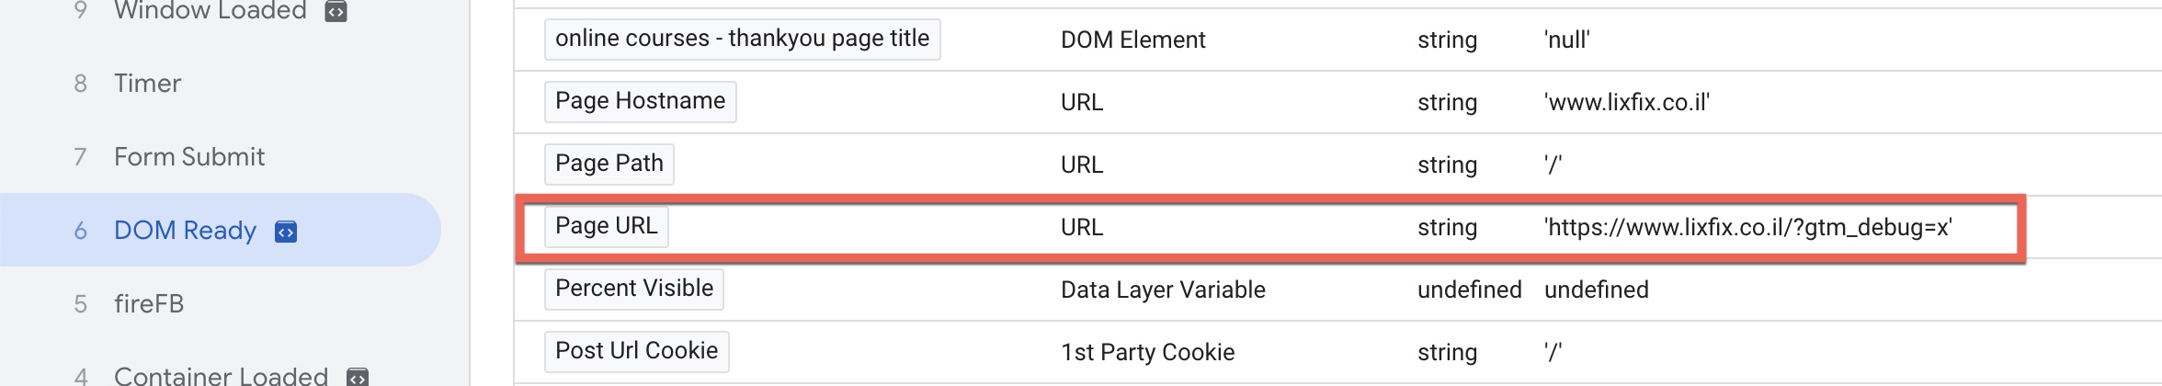Click the Page Hostname variable chip
The image size is (2162, 386).
[x=641, y=101]
